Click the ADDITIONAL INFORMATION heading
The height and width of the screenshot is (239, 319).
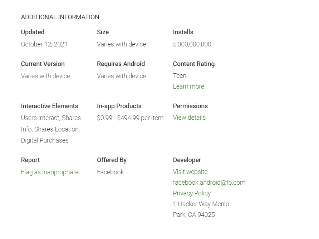[x=60, y=17]
